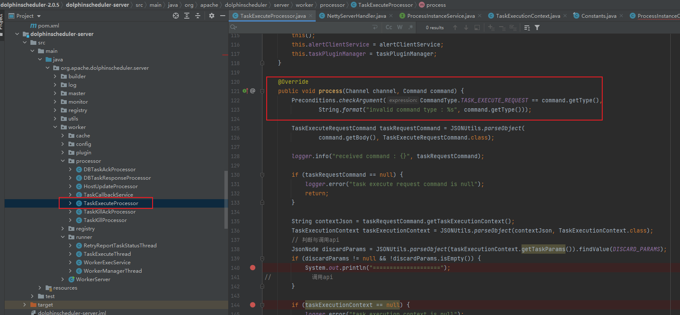Toggle the multiple lines search icon

527,27
